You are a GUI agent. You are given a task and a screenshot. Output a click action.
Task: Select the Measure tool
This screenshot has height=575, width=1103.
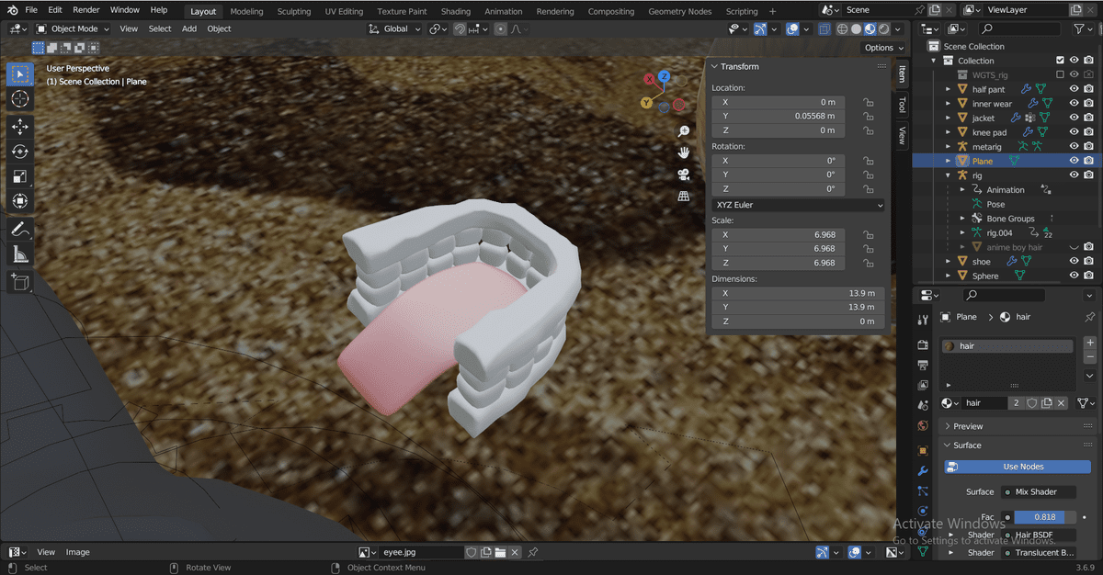click(x=20, y=254)
